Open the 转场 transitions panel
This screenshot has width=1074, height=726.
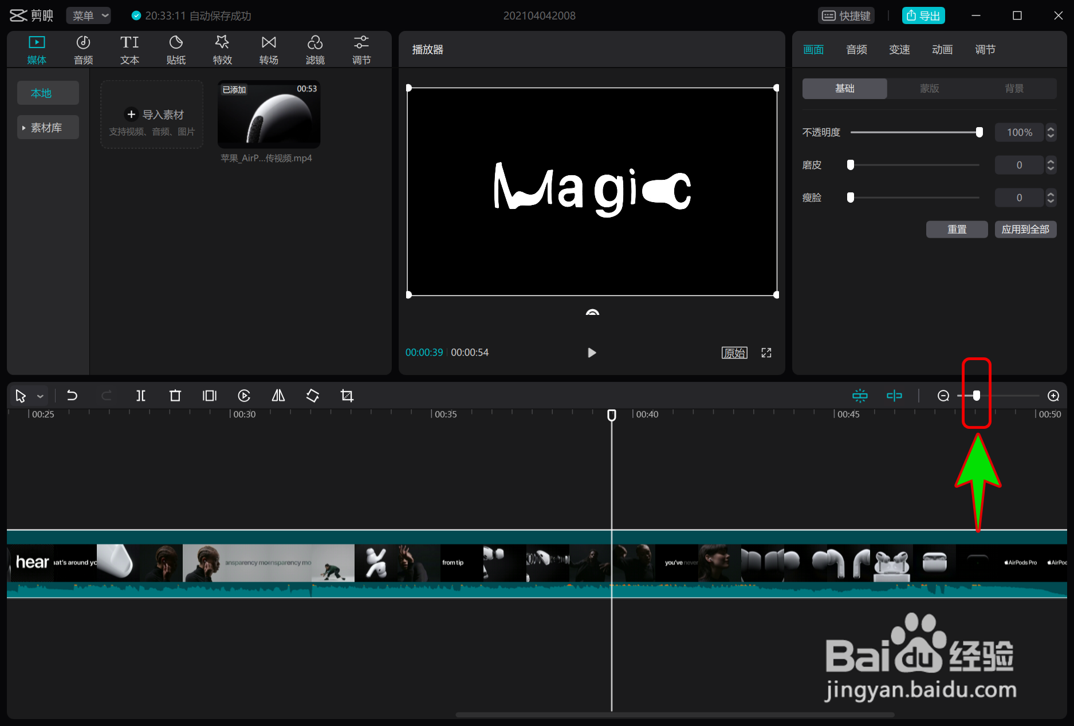tap(269, 50)
